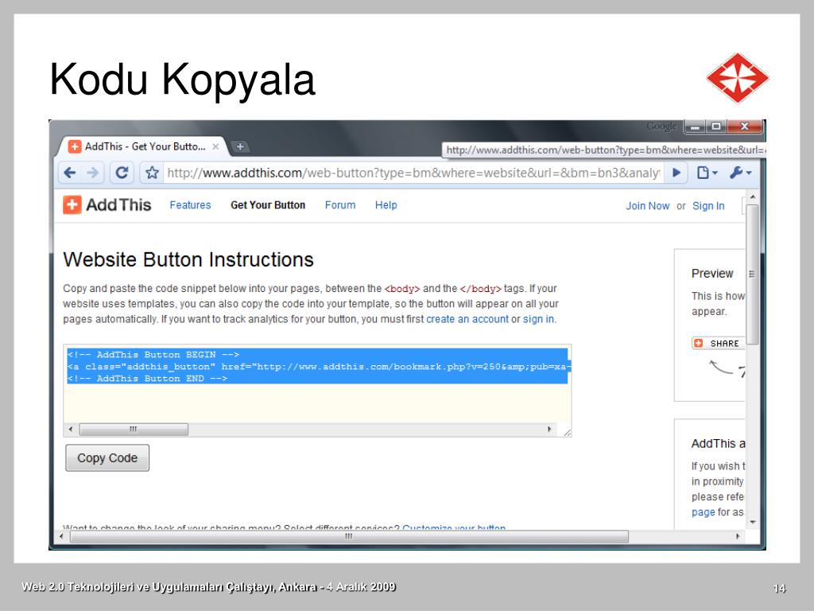Click the Sign In link
Viewport: 814px width, 611px height.
click(708, 206)
